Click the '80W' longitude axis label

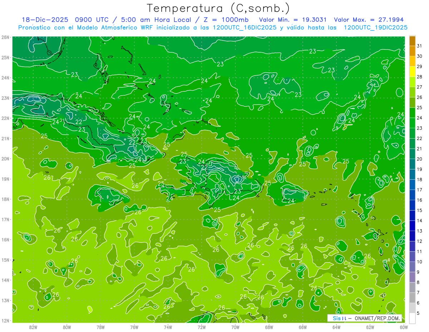tap(67, 327)
